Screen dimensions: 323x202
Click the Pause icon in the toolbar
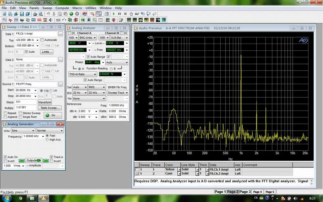(x=119, y=14)
